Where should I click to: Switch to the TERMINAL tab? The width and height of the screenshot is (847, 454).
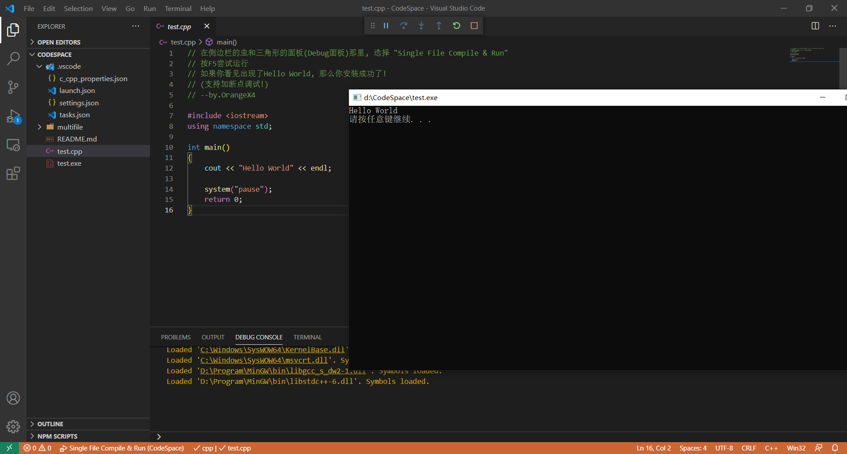pyautogui.click(x=307, y=337)
